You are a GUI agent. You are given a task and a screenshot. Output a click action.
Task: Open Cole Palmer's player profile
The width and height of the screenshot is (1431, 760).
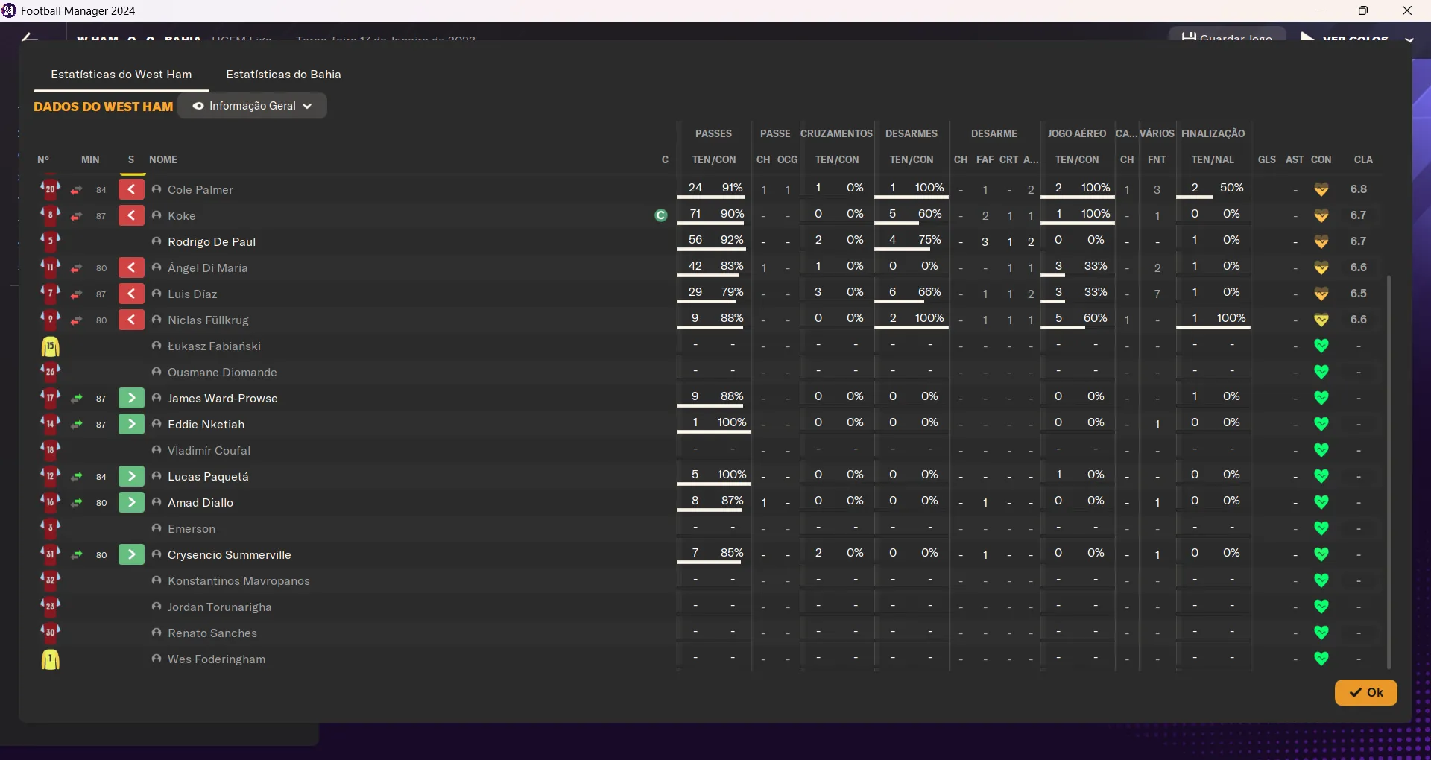pyautogui.click(x=200, y=190)
